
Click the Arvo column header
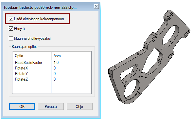71,56
